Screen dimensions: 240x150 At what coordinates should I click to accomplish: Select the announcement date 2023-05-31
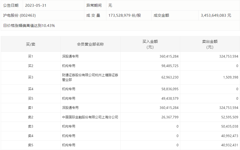[x=36, y=5]
